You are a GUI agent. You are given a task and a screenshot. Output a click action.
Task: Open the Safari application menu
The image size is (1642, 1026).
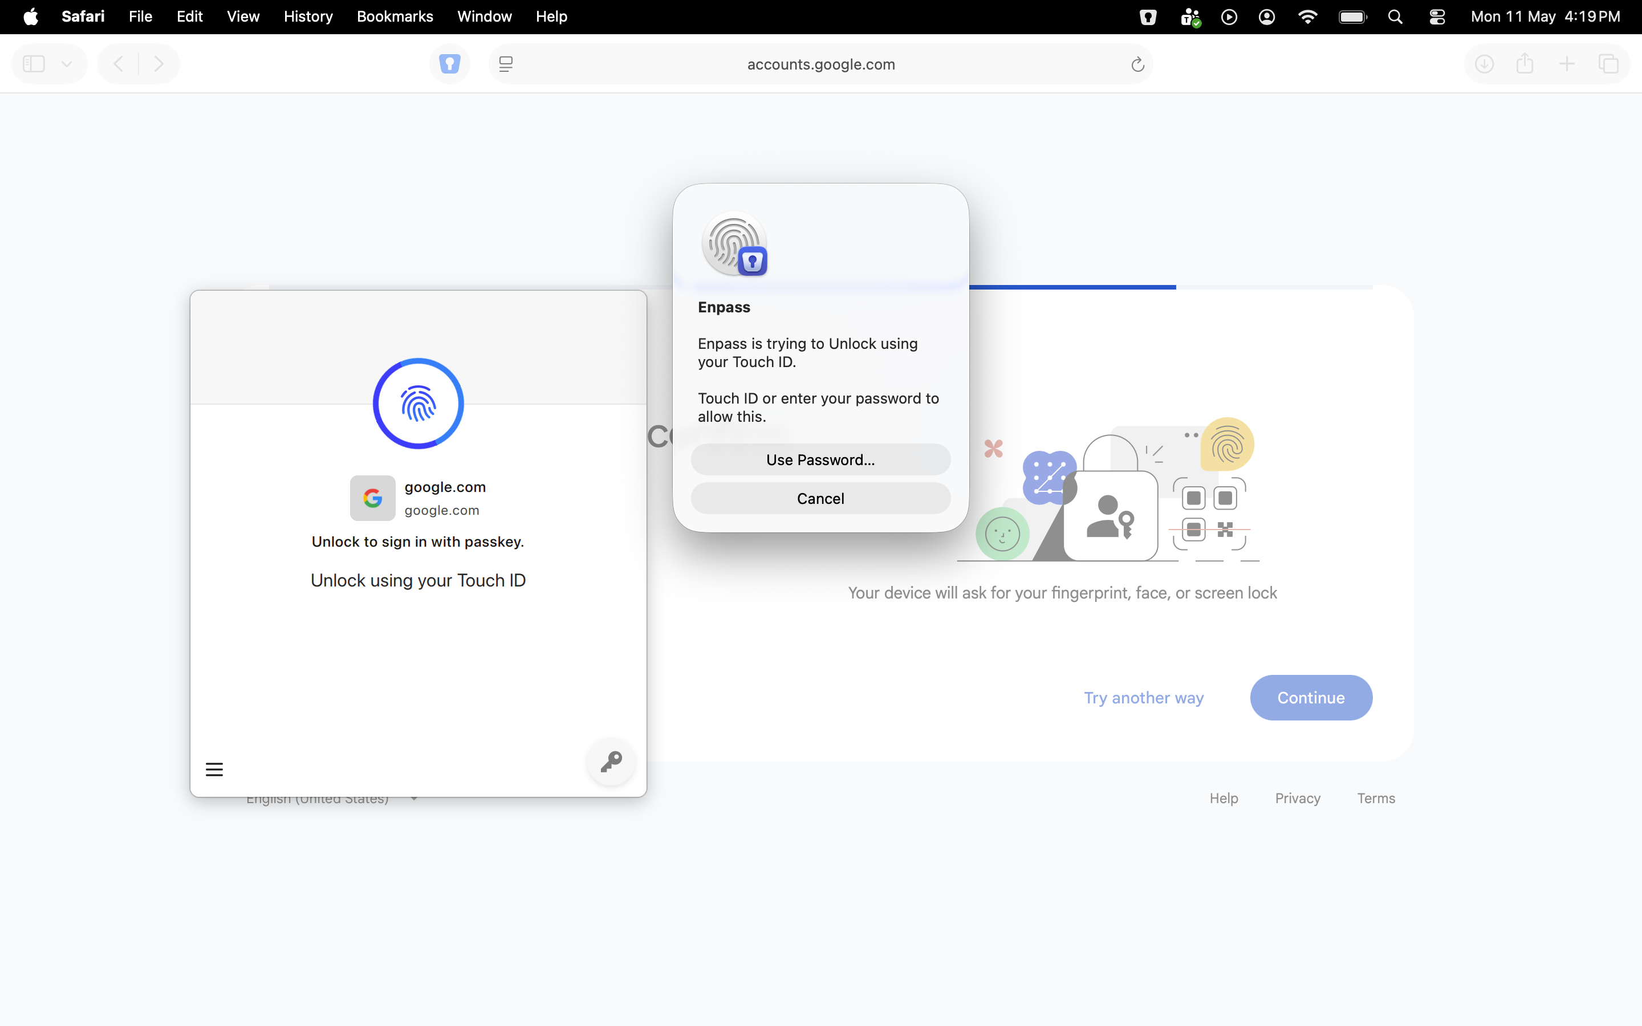coord(83,17)
